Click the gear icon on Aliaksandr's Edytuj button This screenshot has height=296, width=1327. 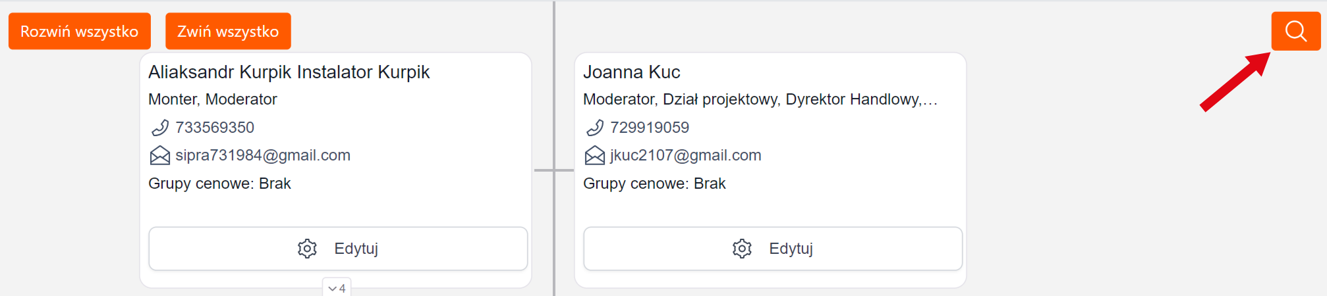coord(307,249)
